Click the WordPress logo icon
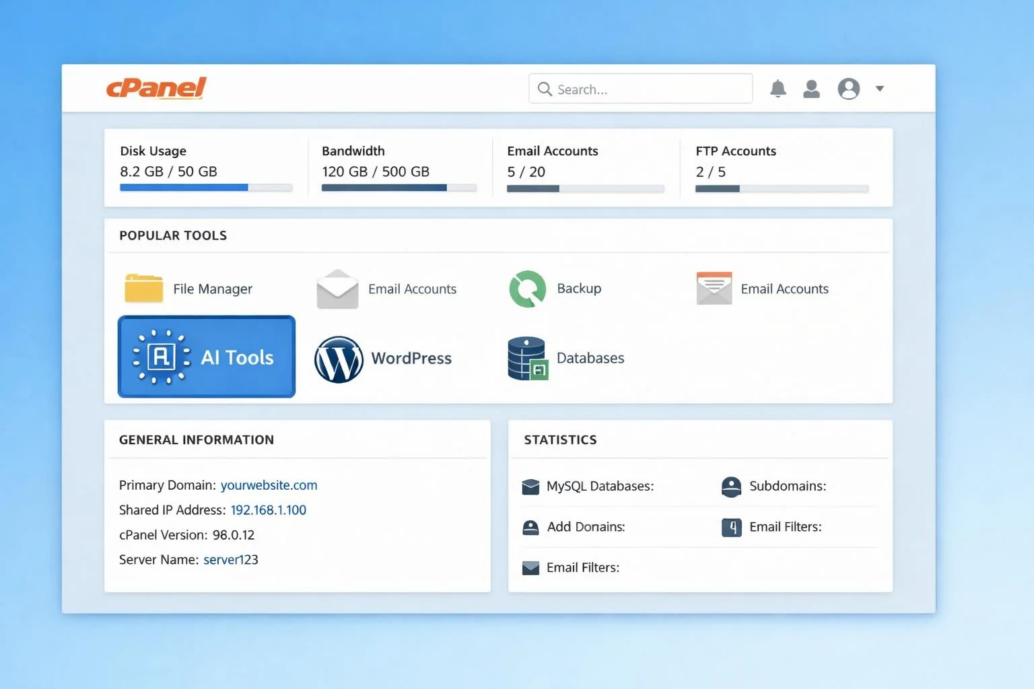The width and height of the screenshot is (1034, 689). 339,359
